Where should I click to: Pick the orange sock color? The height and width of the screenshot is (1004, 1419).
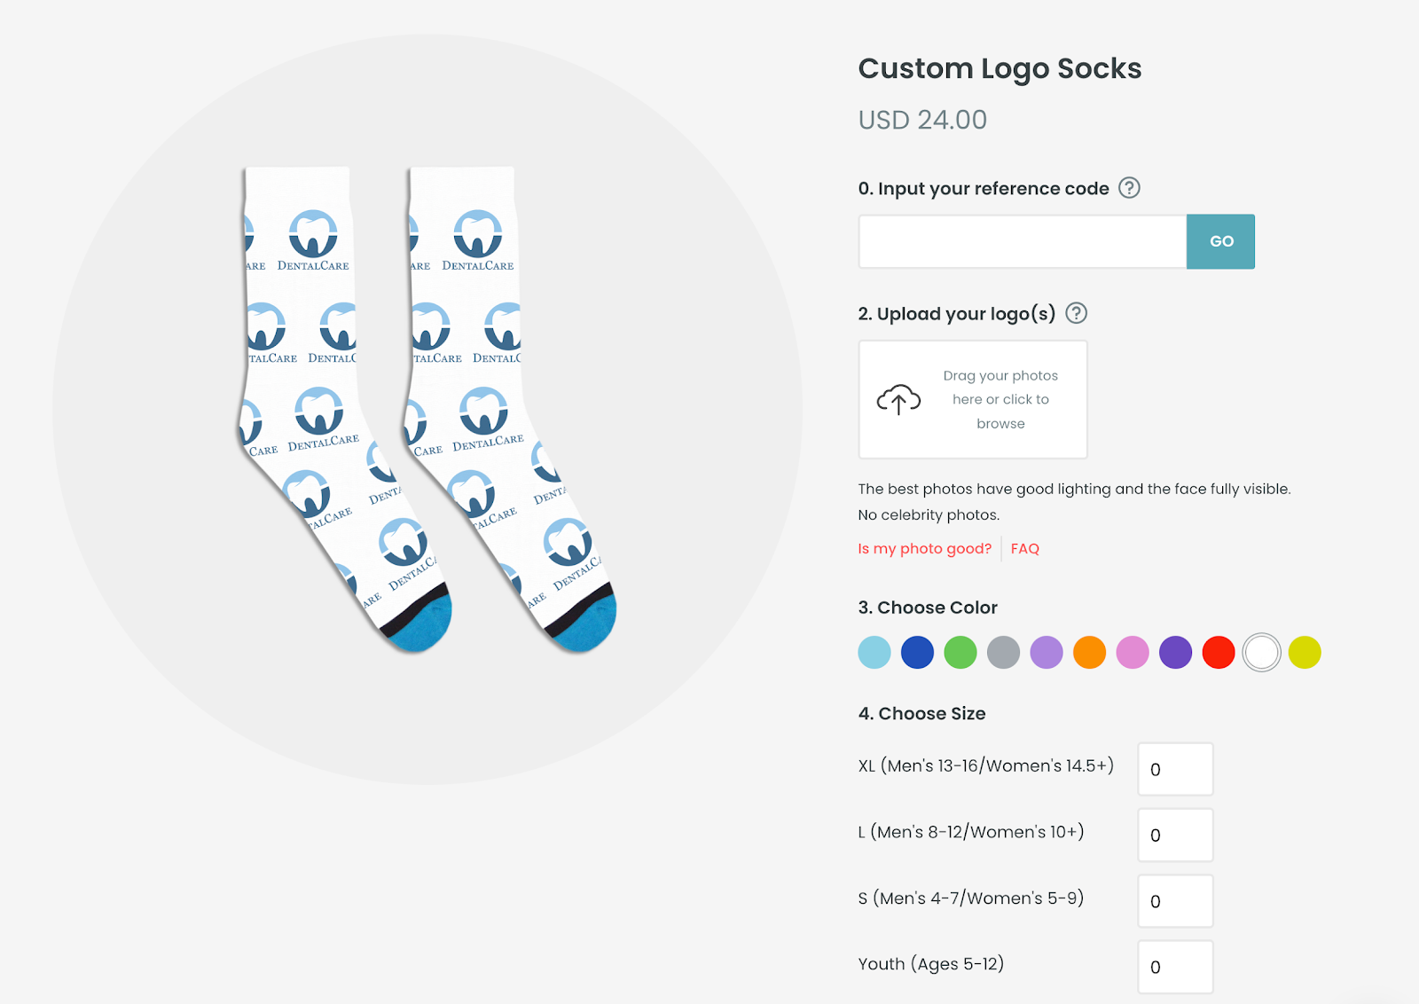click(x=1089, y=652)
